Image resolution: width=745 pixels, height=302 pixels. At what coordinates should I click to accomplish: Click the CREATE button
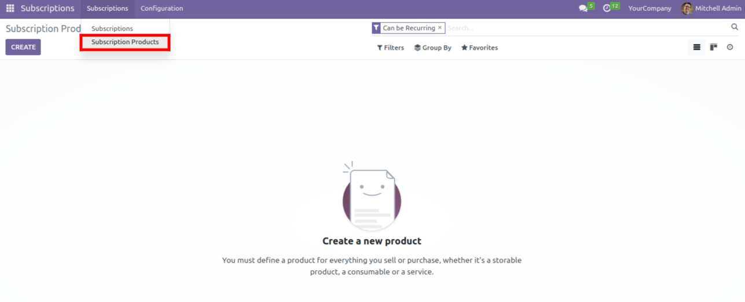point(23,47)
